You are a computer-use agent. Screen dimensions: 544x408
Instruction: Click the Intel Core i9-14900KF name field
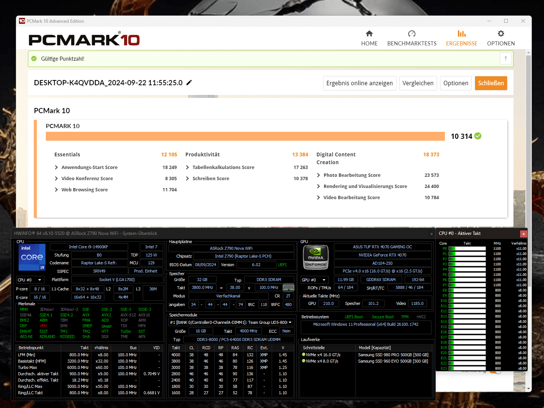click(89, 247)
